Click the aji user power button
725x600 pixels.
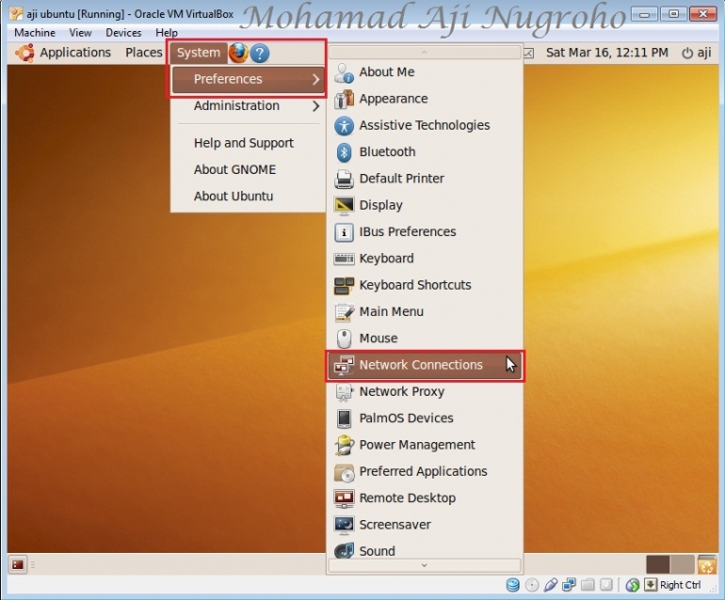(697, 53)
